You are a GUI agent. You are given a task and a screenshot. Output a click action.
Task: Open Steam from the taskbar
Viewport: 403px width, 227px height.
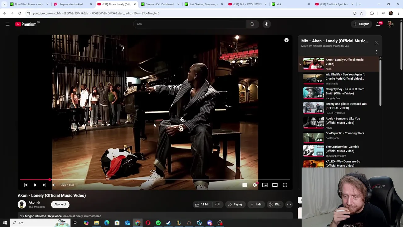(x=168, y=223)
